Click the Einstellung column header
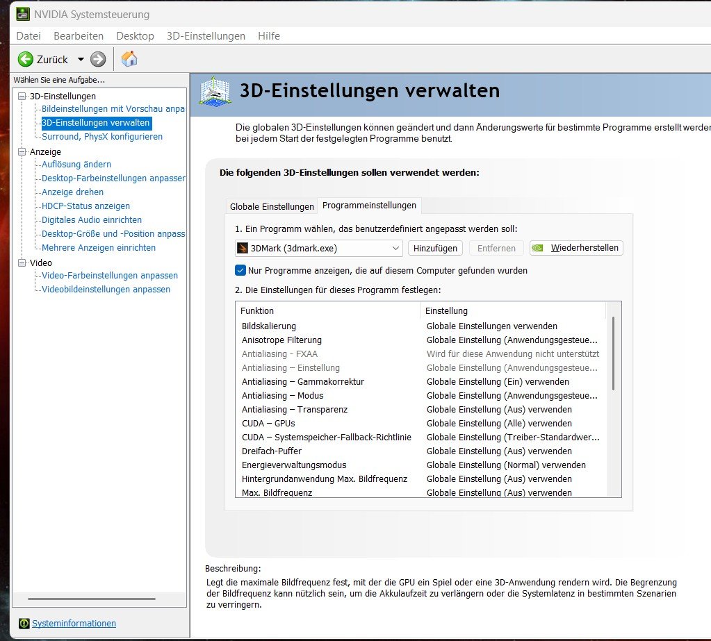This screenshot has height=641, width=711. pyautogui.click(x=514, y=310)
